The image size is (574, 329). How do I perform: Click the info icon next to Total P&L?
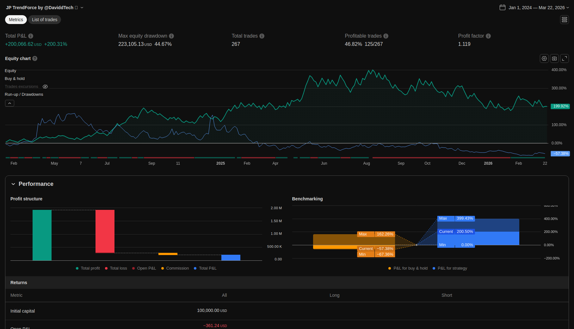point(31,36)
